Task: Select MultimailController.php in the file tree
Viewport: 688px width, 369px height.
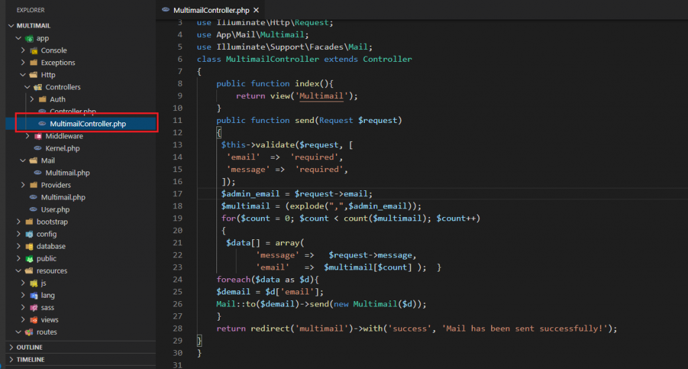Action: tap(87, 124)
